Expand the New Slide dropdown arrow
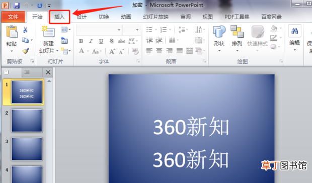This screenshot has width=312, height=183. pos(57,51)
